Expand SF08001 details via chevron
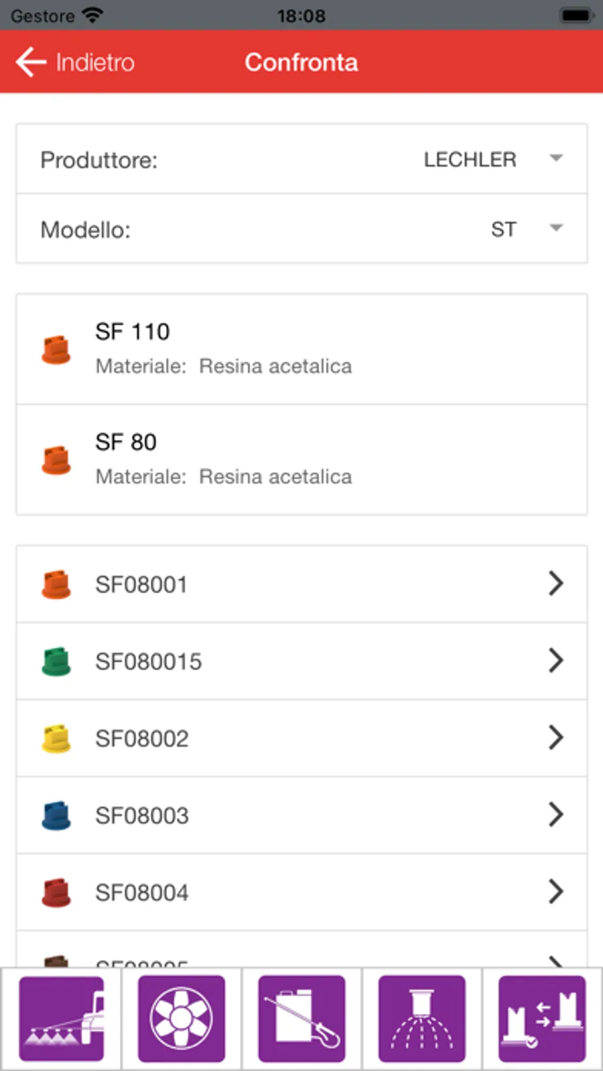This screenshot has height=1071, width=603. point(555,584)
